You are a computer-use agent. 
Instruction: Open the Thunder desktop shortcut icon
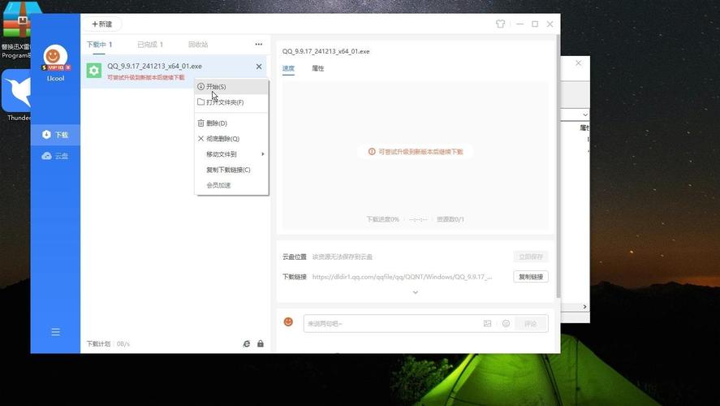click(16, 95)
